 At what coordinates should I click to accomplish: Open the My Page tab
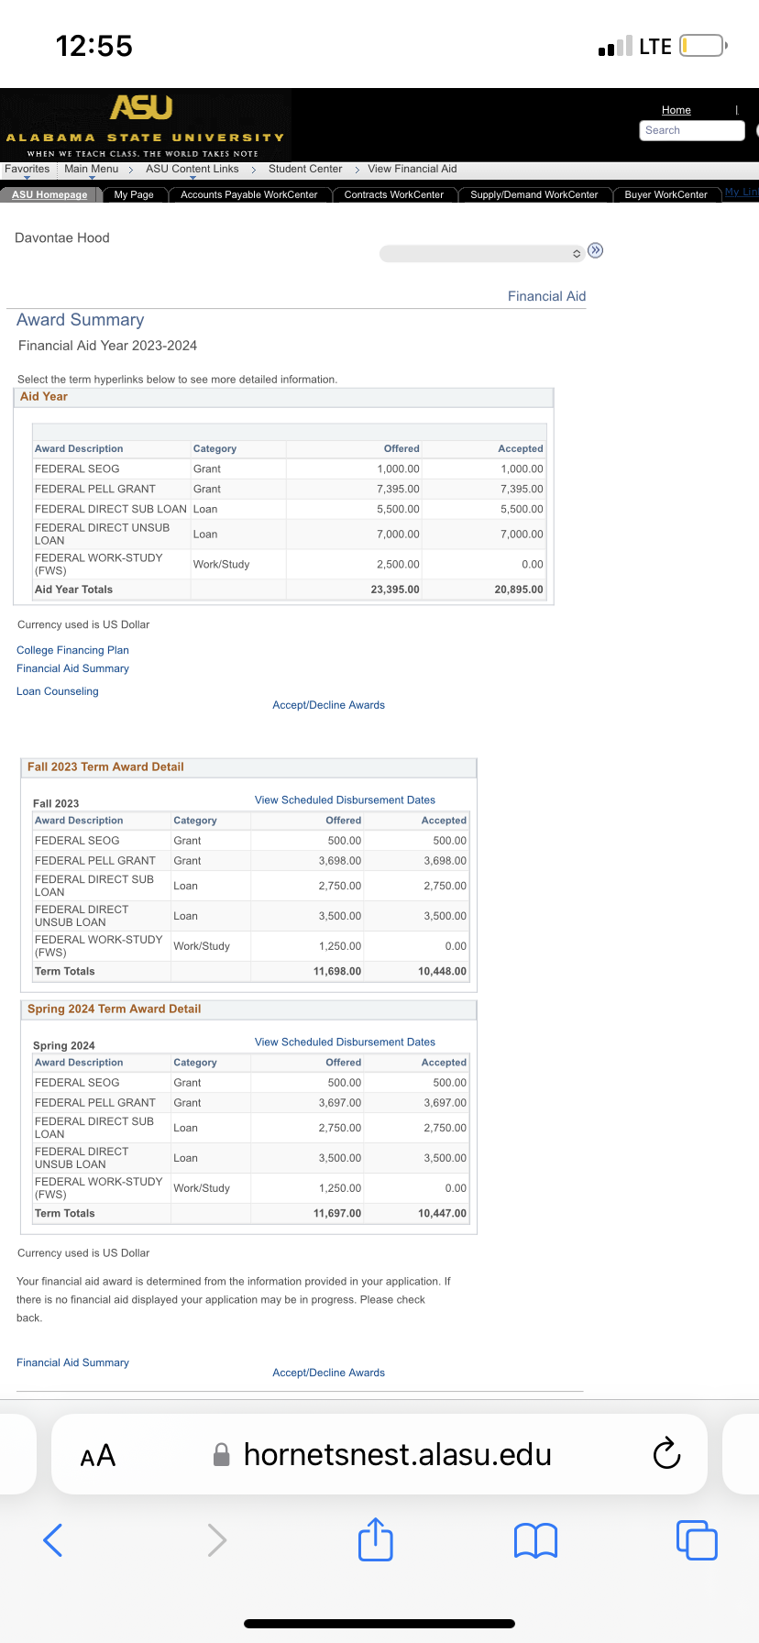(x=134, y=194)
